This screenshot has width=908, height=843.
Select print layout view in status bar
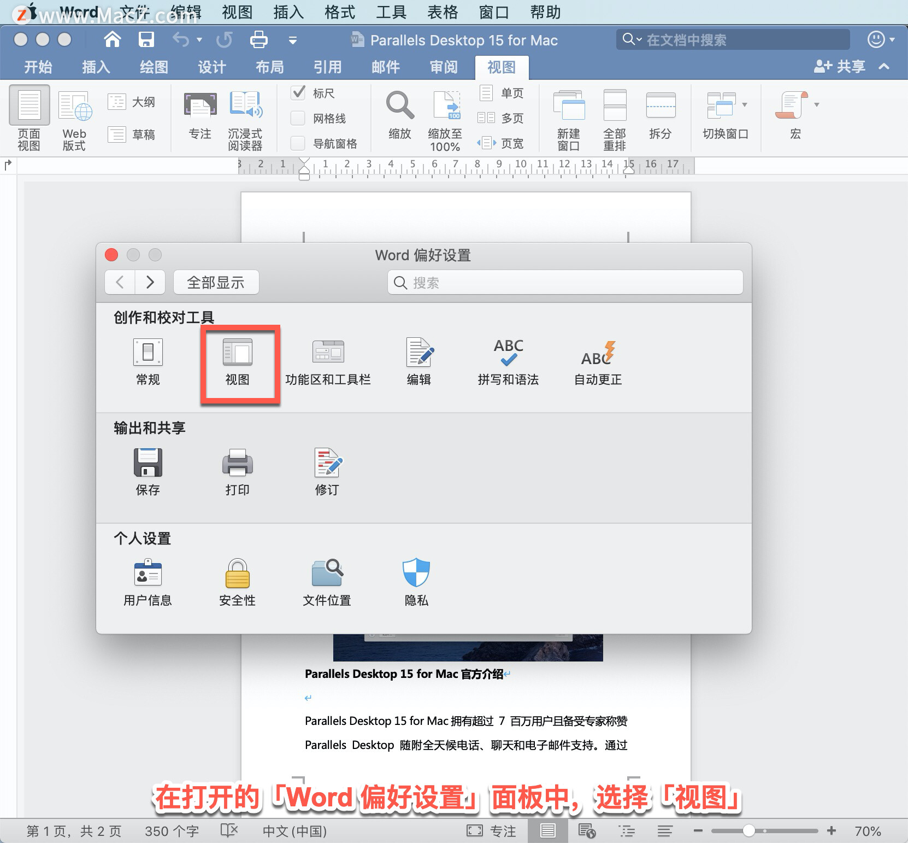(x=547, y=831)
